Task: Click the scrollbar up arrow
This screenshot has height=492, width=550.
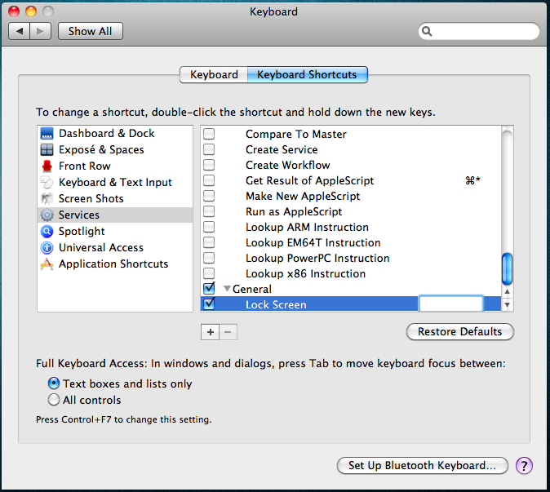Action: (x=508, y=291)
